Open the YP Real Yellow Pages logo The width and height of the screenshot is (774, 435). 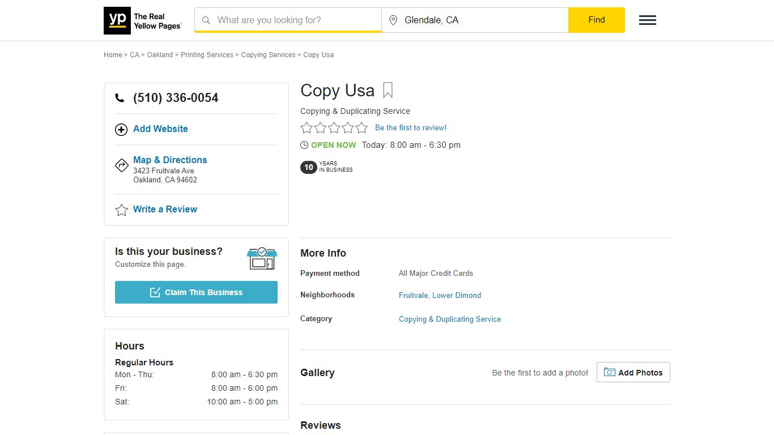point(143,20)
